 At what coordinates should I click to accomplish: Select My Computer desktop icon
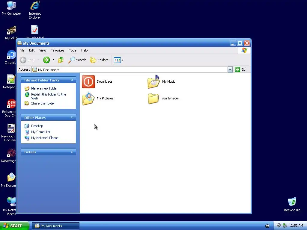[x=11, y=8]
